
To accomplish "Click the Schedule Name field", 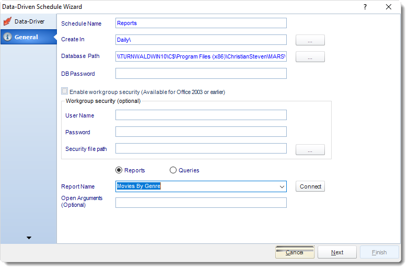I will (201, 23).
